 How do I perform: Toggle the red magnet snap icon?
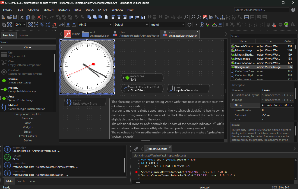click(x=55, y=24)
